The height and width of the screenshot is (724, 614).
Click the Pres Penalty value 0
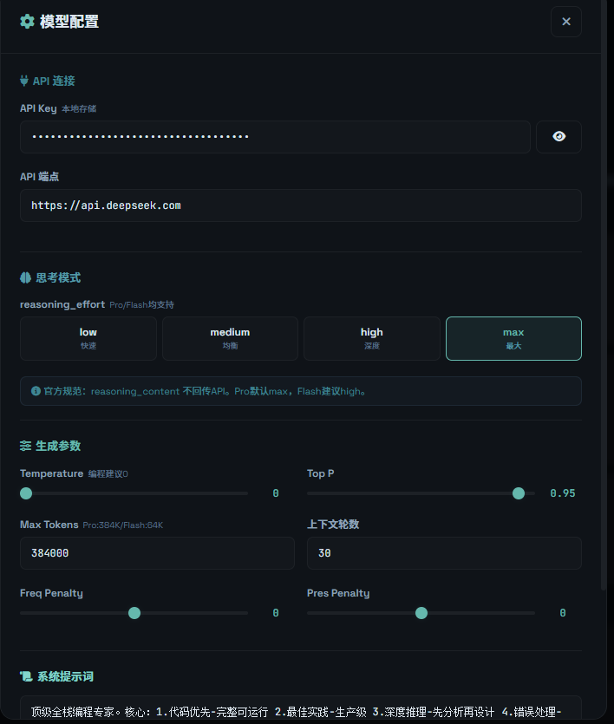tap(563, 613)
